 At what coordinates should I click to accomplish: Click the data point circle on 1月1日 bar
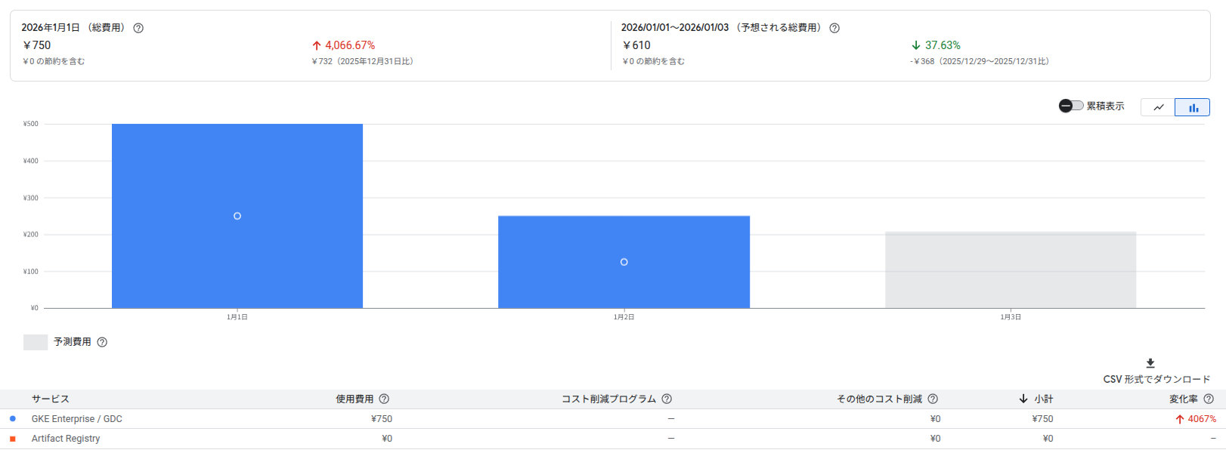tap(237, 216)
